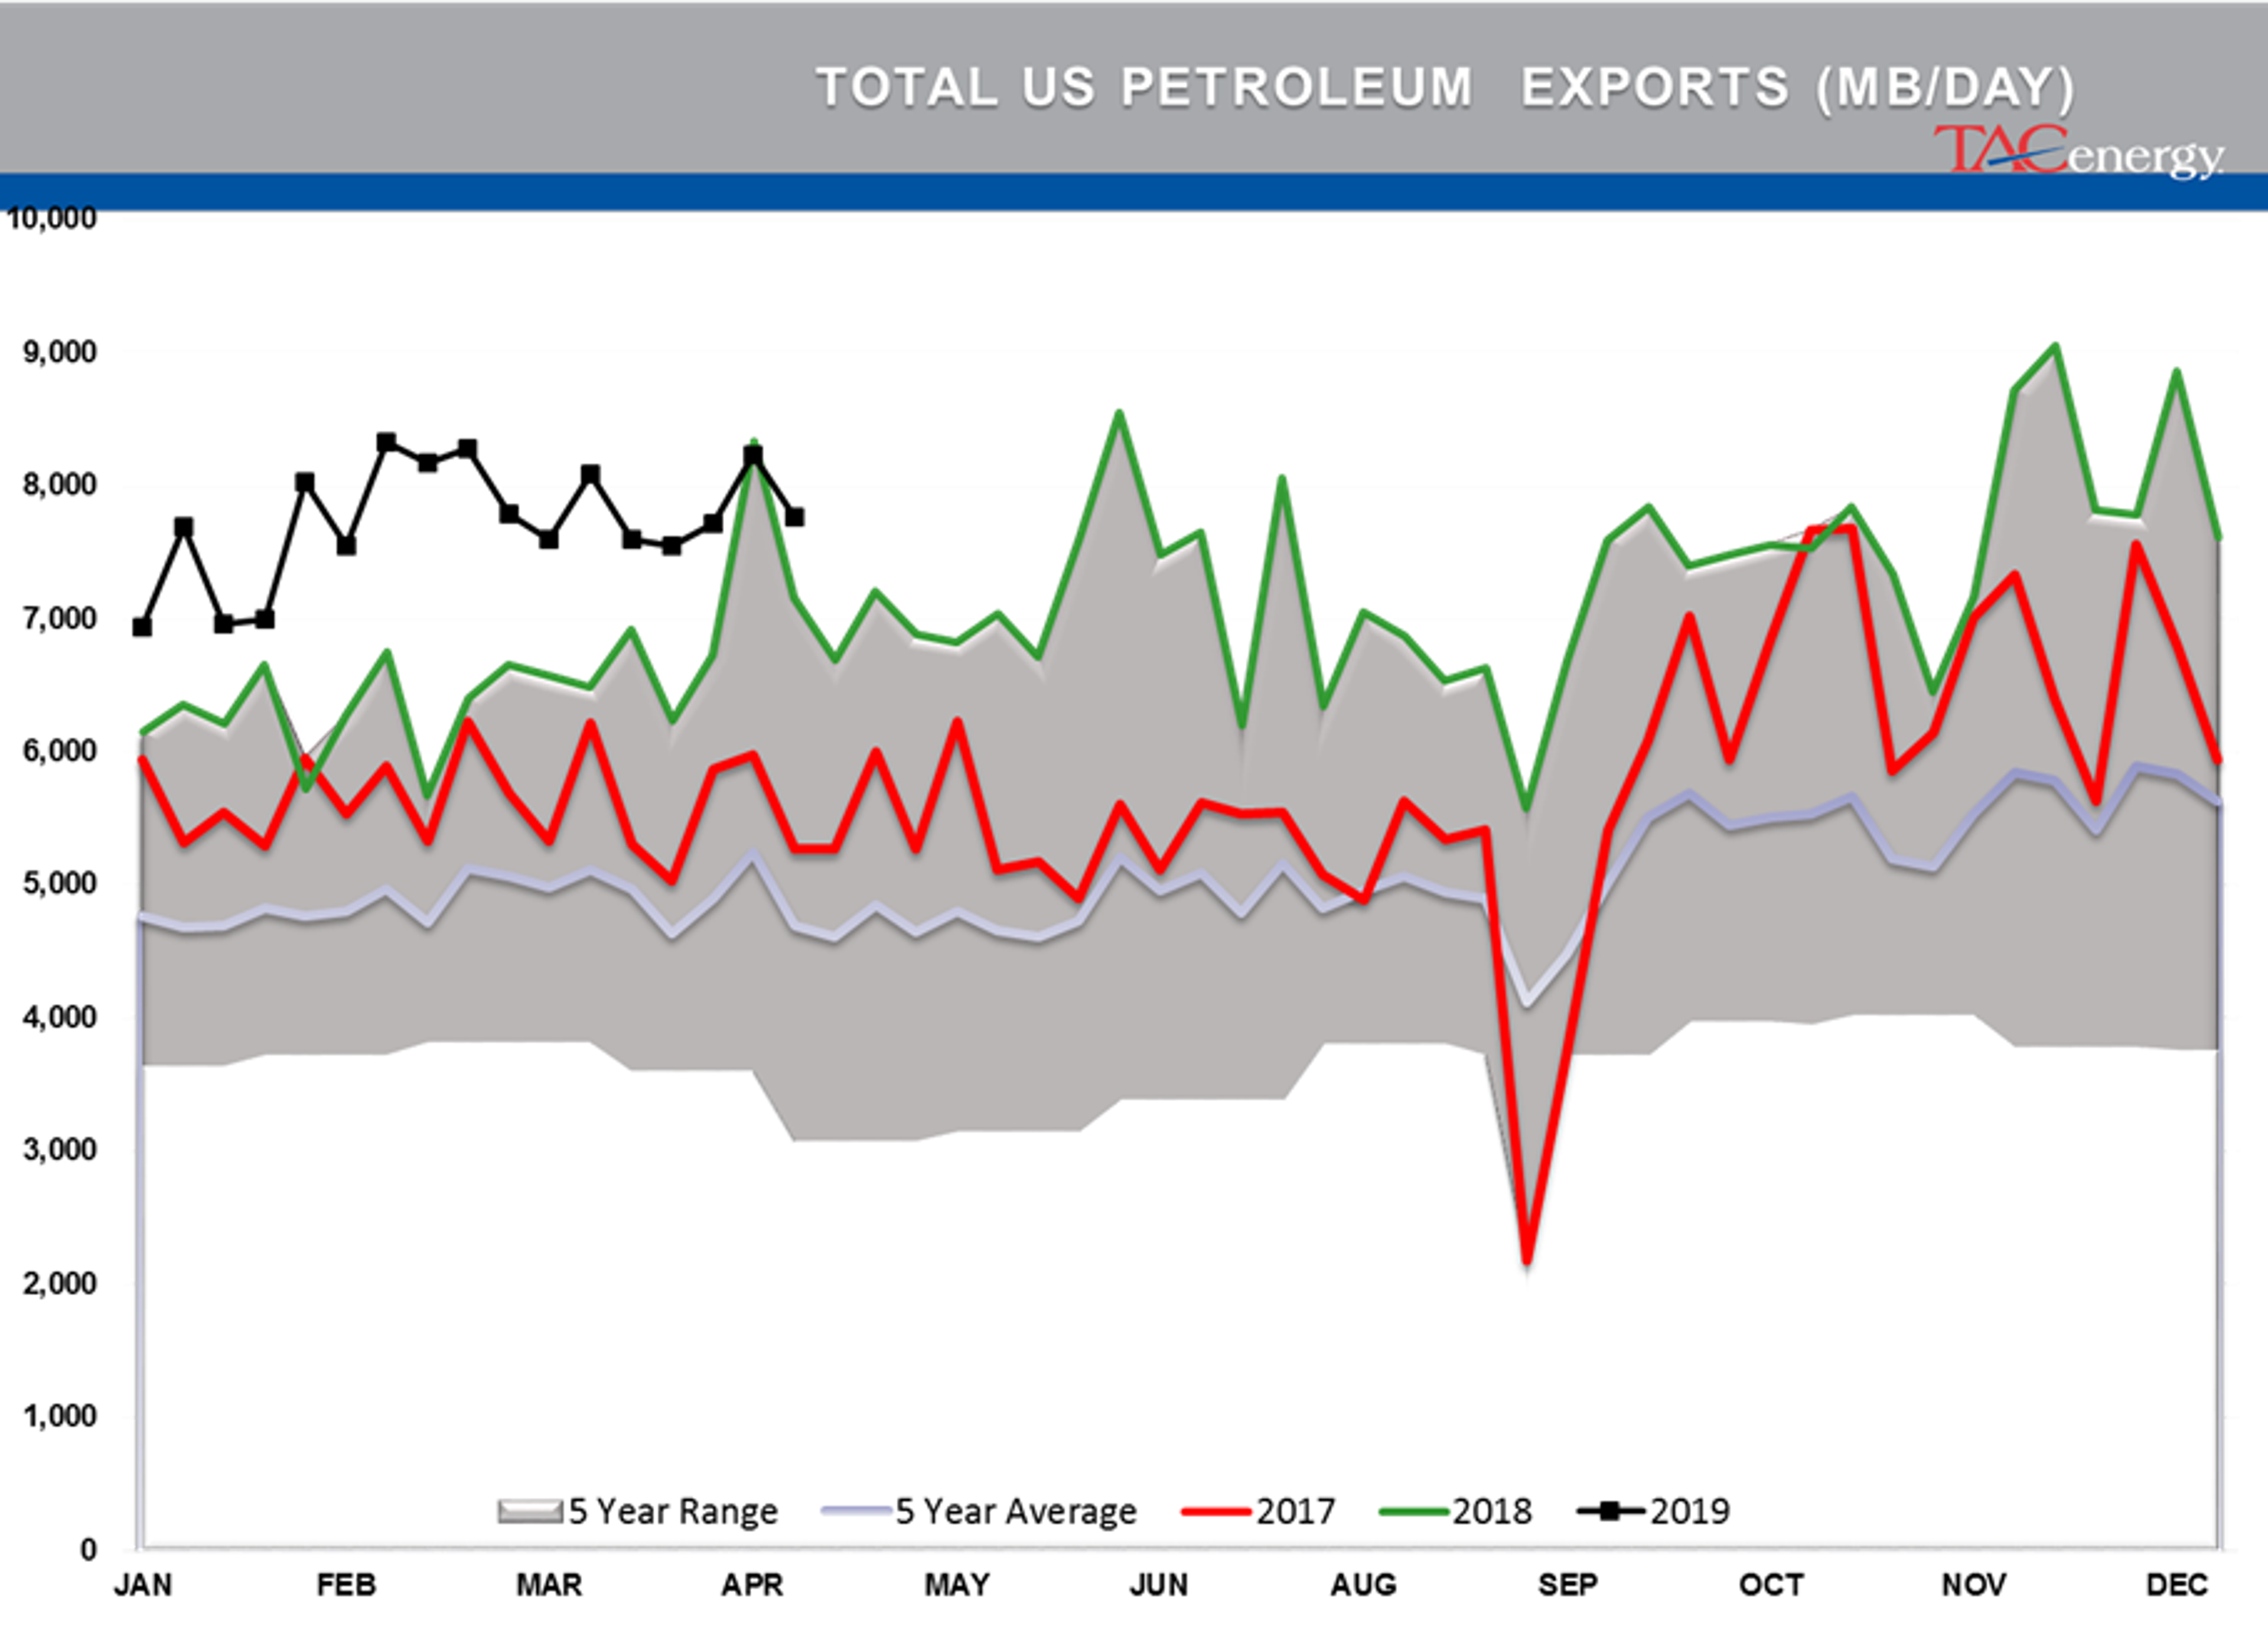
Task: Click the JAN axis label
Action: 142,1586
